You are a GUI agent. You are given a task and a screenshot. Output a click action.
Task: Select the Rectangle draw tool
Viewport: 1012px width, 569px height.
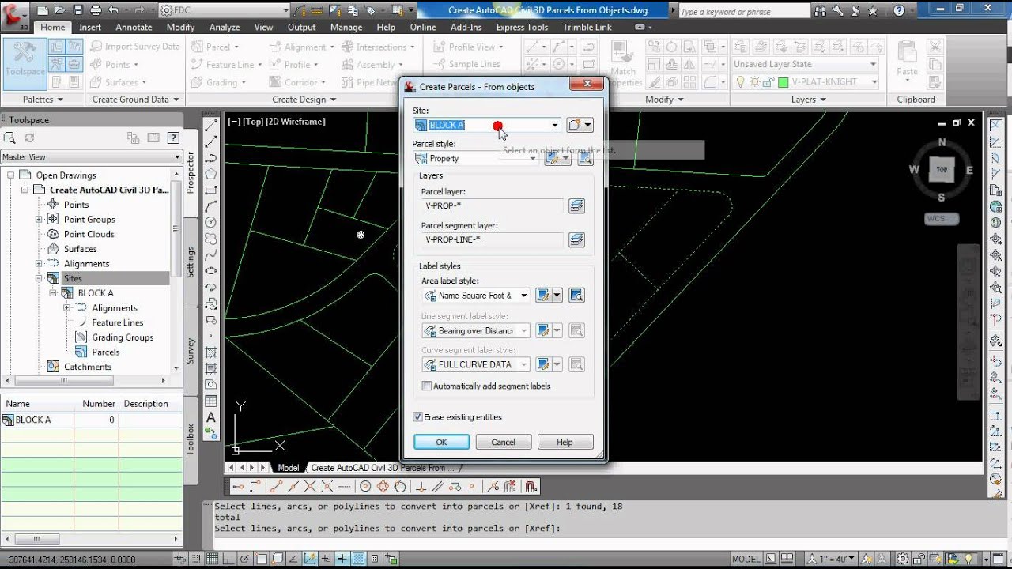(211, 190)
